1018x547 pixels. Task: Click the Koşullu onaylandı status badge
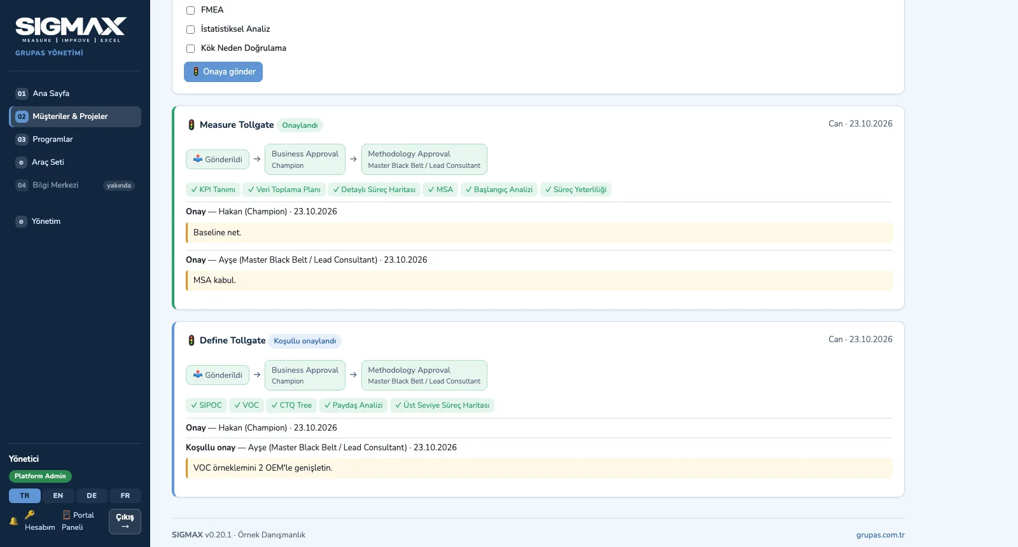[305, 341]
